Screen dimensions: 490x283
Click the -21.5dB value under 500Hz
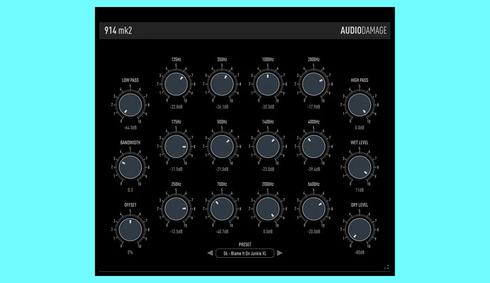pos(222,169)
